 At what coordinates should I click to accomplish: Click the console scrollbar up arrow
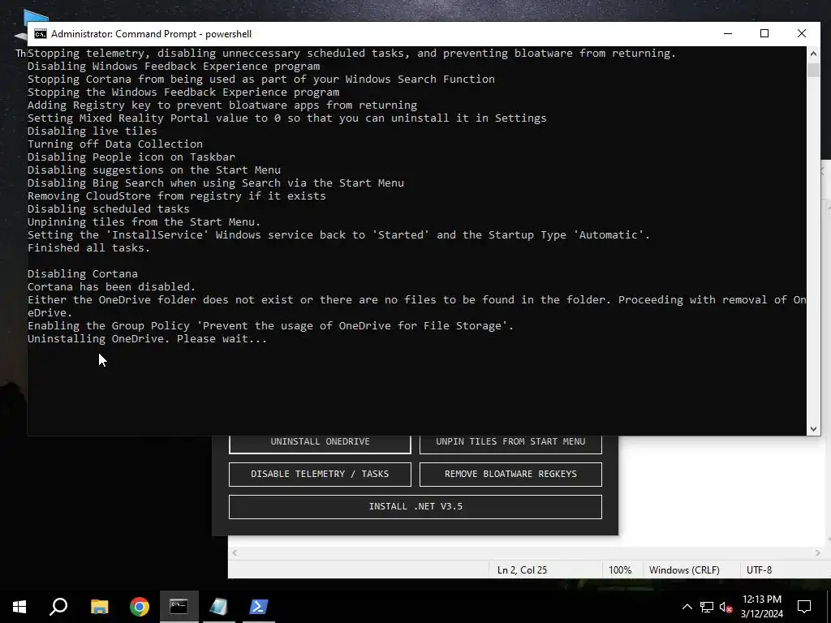coord(813,54)
